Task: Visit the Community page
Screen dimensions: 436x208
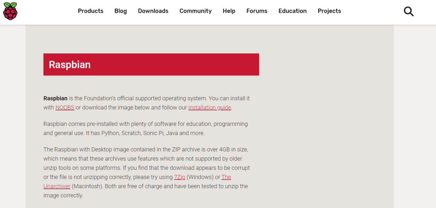Action: [x=195, y=11]
